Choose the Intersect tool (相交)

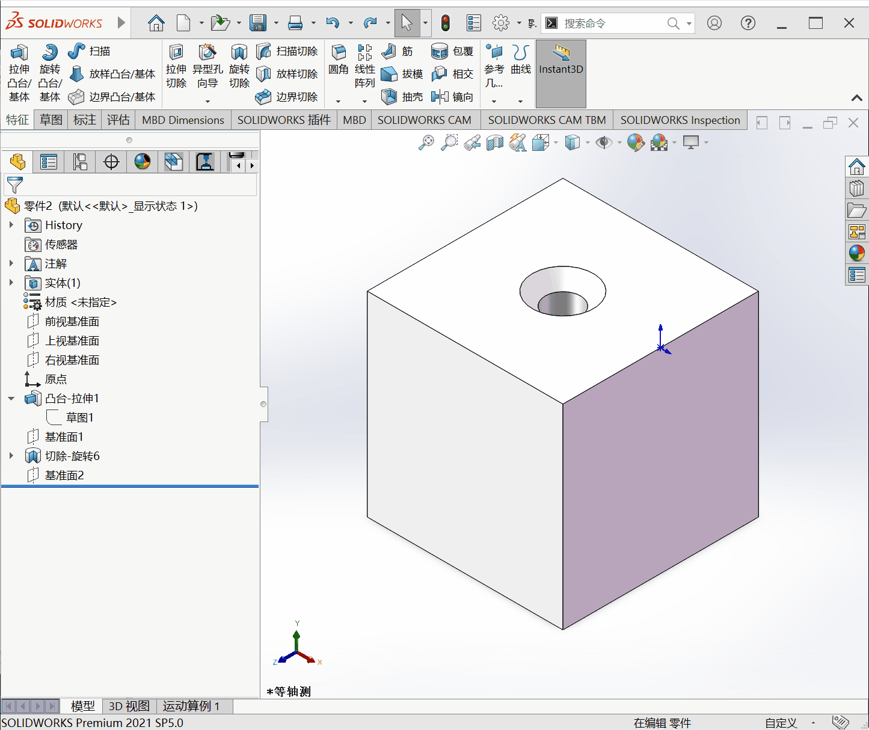[452, 74]
